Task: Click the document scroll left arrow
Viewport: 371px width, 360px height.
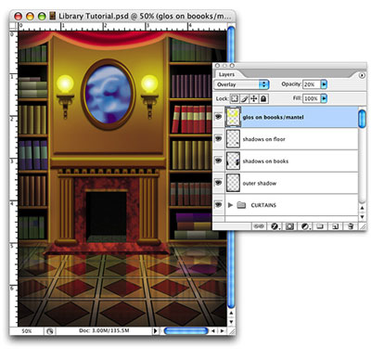Action: coord(212,331)
